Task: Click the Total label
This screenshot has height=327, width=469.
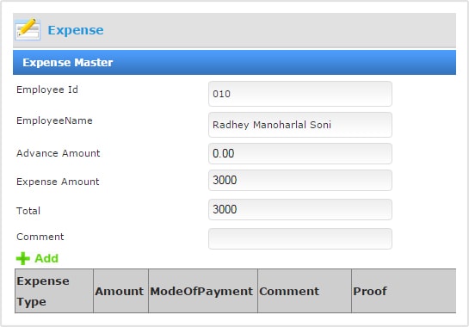Action: (x=28, y=211)
